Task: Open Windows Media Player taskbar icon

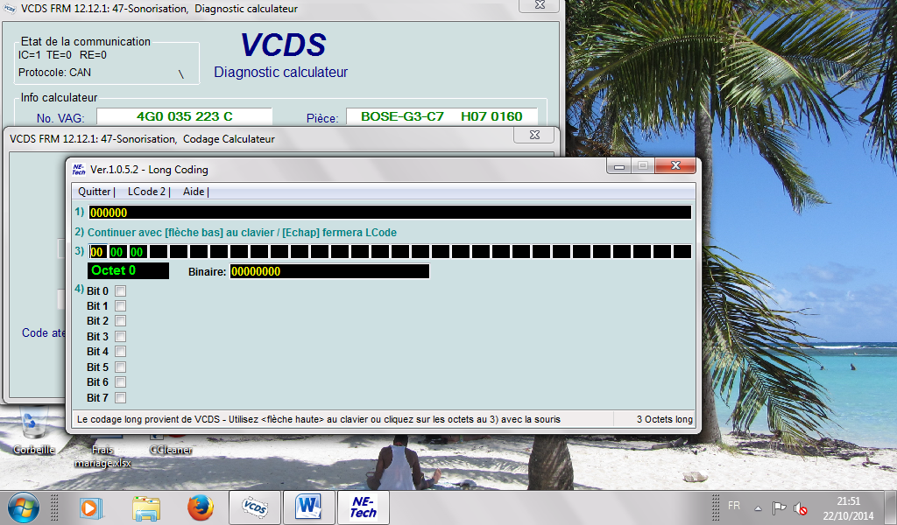Action: coord(89,507)
